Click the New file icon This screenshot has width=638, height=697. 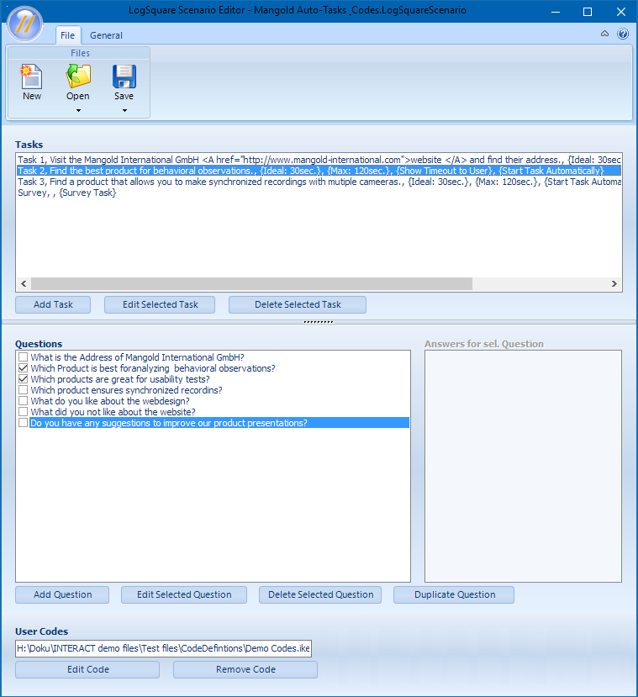pyautogui.click(x=32, y=77)
